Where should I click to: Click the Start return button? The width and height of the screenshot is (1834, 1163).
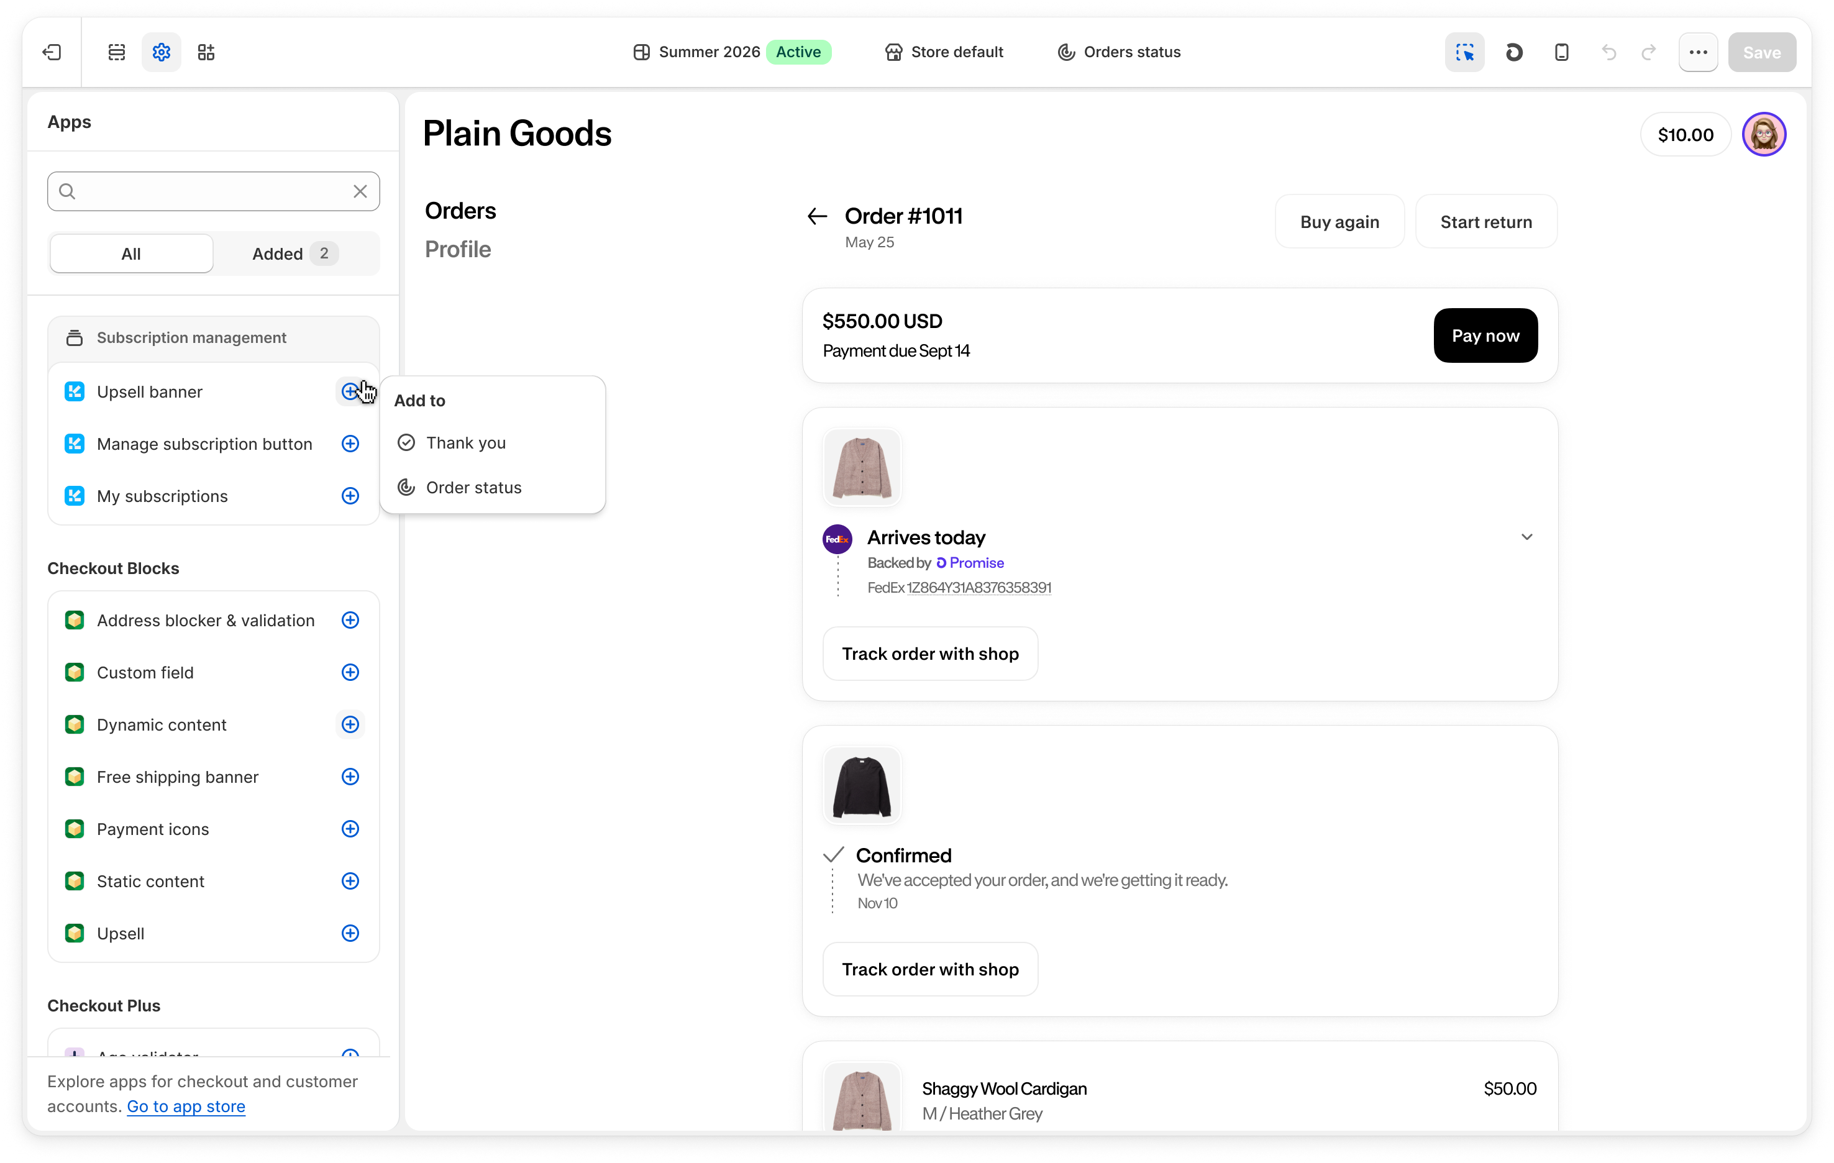click(1486, 222)
